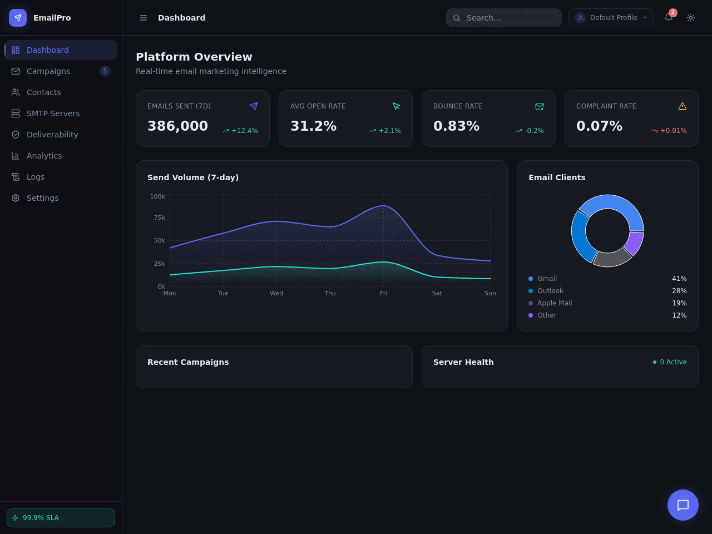Click the 0 Active server status
Viewport: 712px width, 534px height.
(x=670, y=362)
